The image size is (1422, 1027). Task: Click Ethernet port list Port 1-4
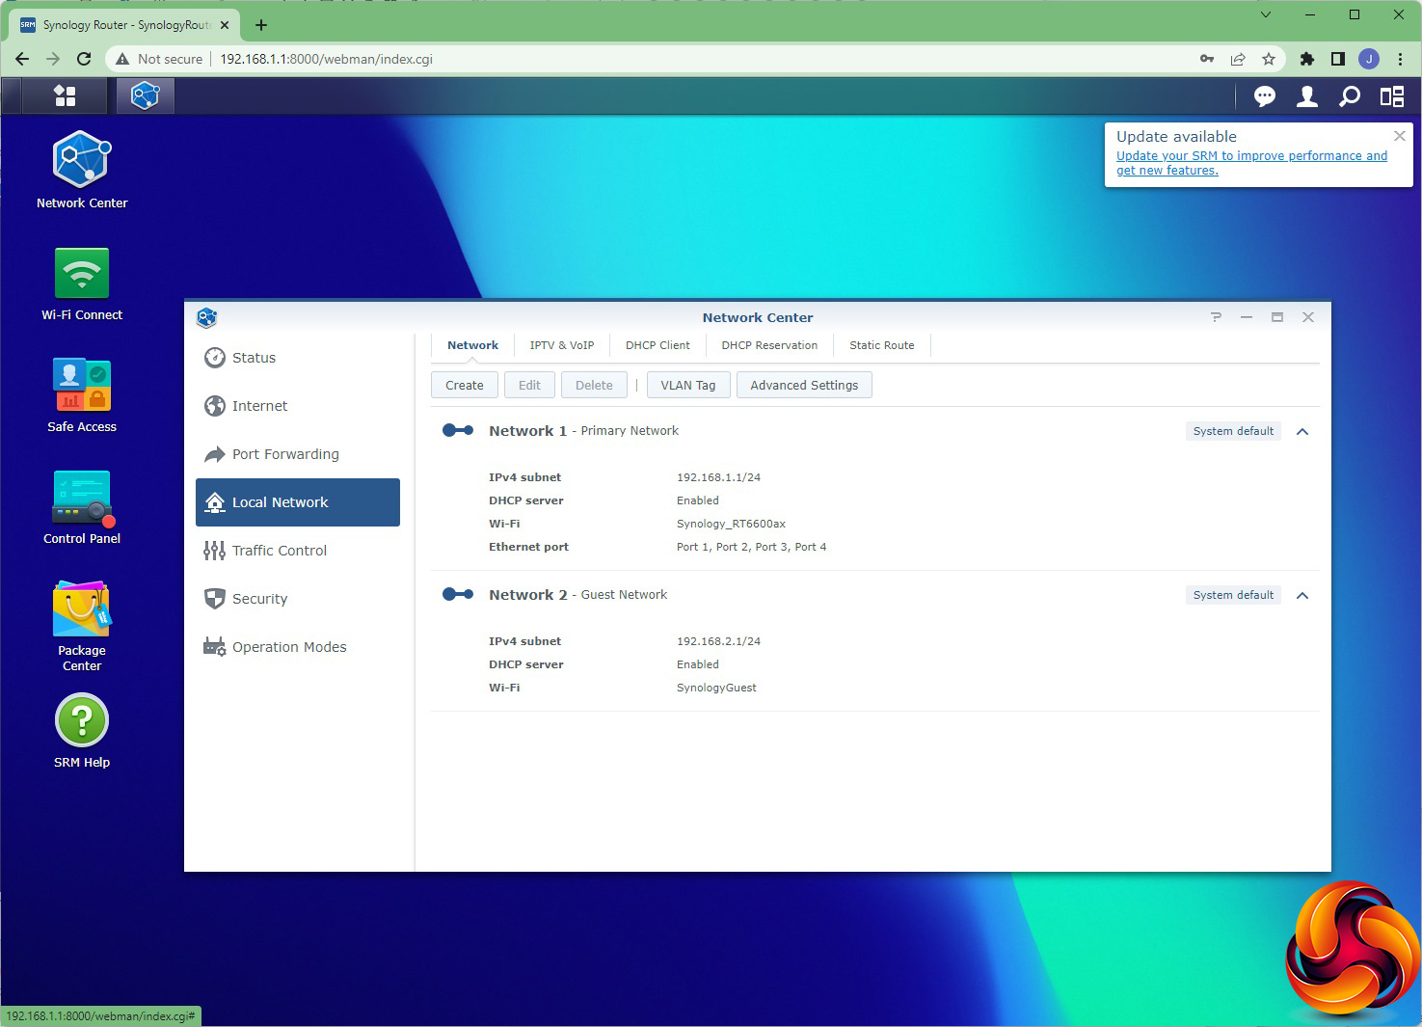pos(751,547)
